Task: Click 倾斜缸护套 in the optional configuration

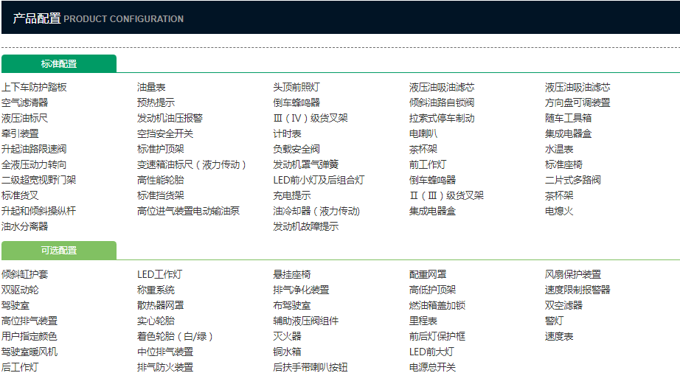Action: 24,274
